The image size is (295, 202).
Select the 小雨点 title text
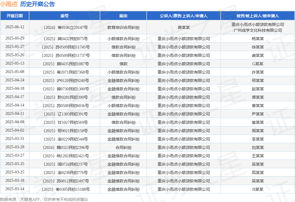click(9, 4)
